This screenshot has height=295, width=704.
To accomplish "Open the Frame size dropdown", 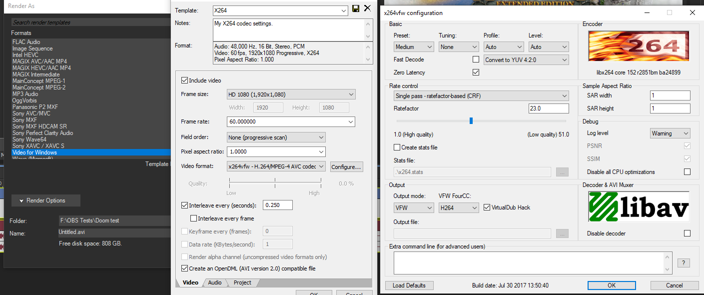I will [291, 94].
